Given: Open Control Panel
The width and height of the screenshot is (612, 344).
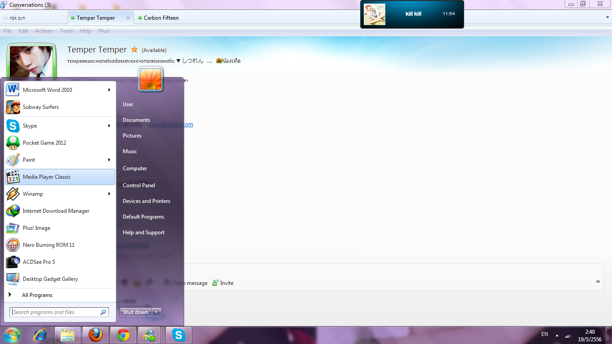Looking at the screenshot, I should pyautogui.click(x=139, y=185).
